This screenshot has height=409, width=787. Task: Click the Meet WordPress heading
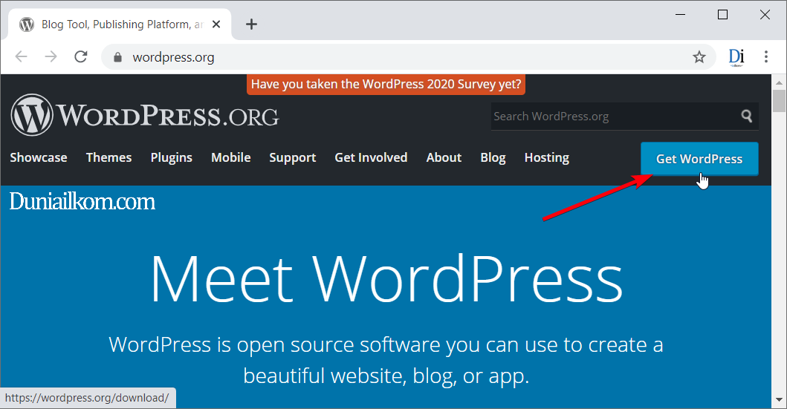pos(386,278)
